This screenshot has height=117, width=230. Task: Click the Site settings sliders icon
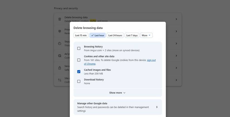click(60, 80)
